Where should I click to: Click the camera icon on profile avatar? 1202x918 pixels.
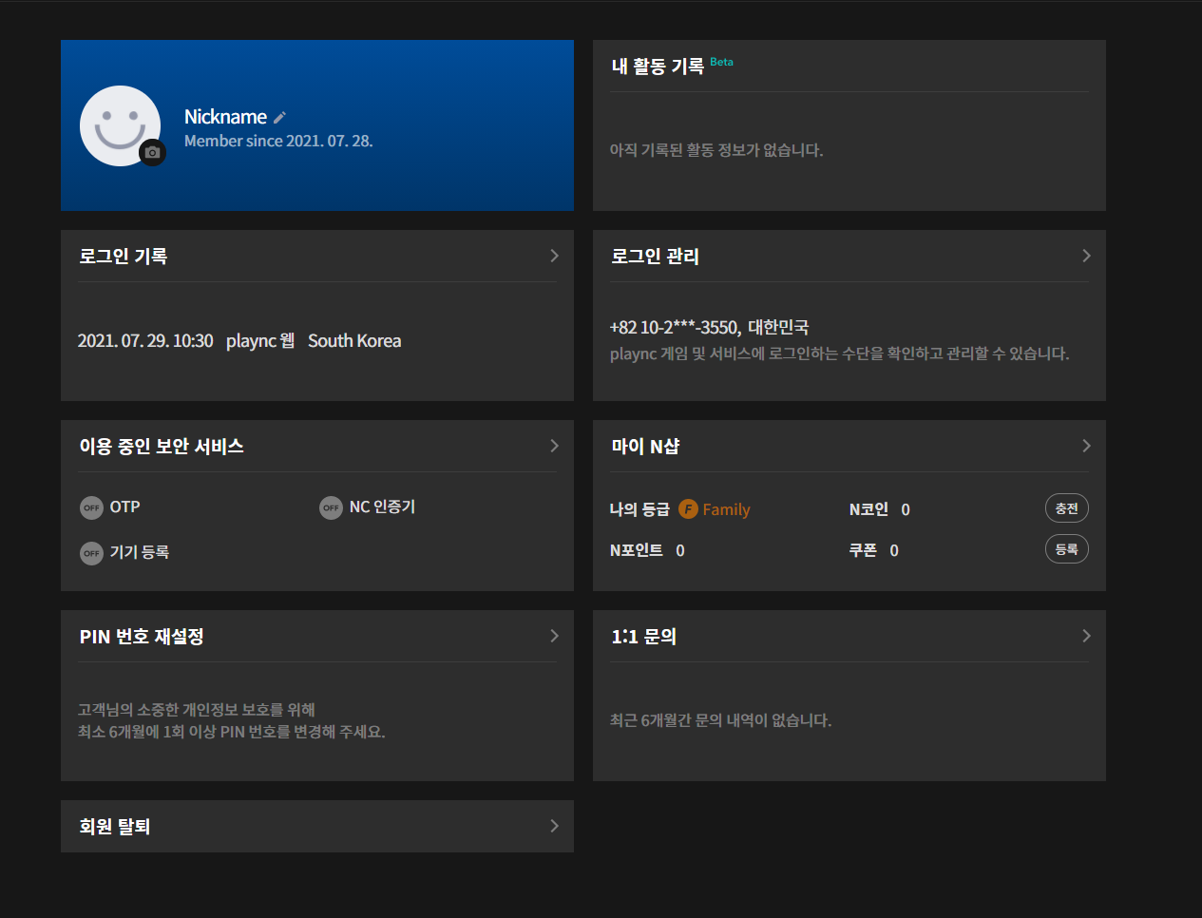(x=152, y=152)
